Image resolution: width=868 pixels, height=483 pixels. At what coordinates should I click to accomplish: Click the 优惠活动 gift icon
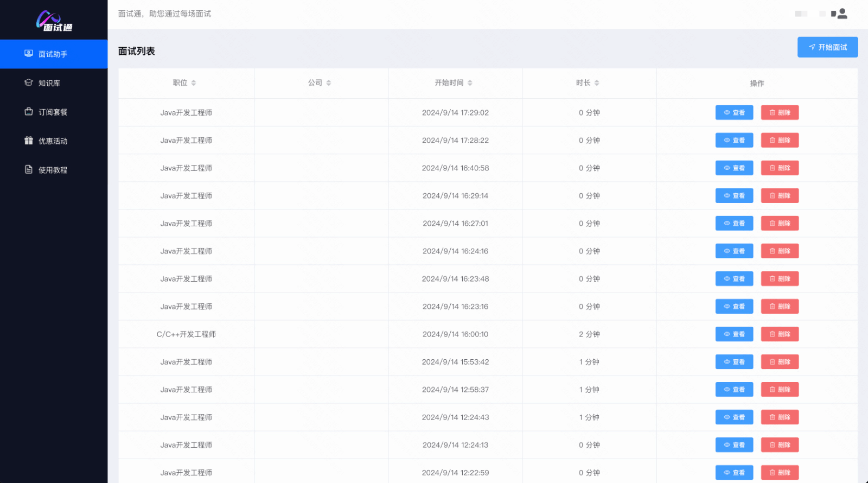coord(29,141)
